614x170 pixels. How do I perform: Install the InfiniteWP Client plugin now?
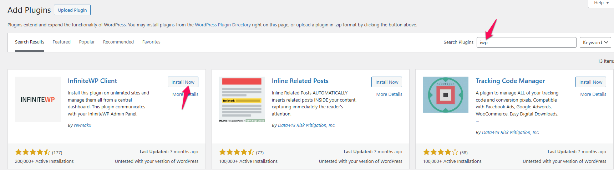(183, 82)
